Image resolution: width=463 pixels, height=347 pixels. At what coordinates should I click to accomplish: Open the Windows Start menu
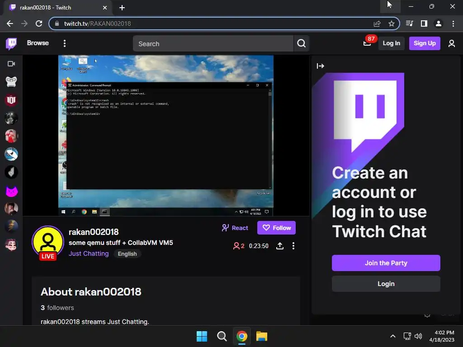[x=202, y=336]
